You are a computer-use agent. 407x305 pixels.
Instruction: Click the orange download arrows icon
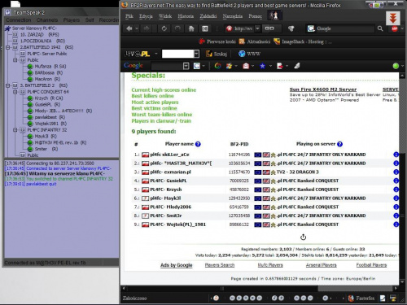point(393,18)
